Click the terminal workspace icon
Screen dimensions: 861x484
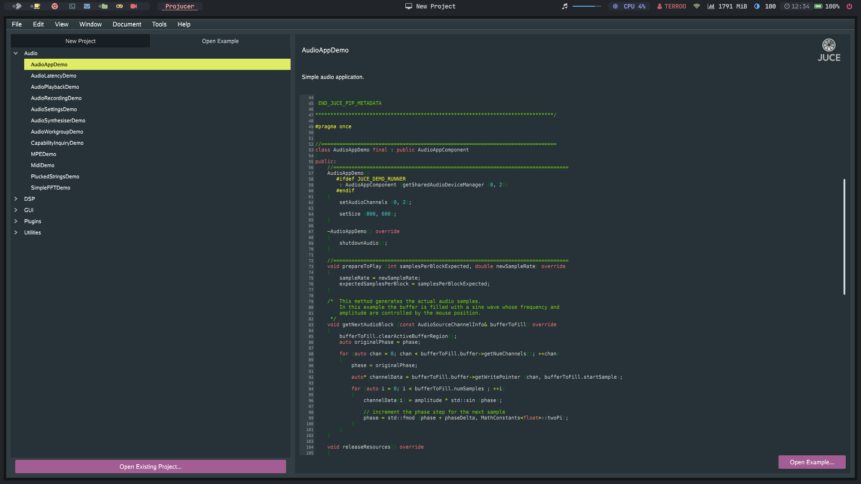[72, 6]
